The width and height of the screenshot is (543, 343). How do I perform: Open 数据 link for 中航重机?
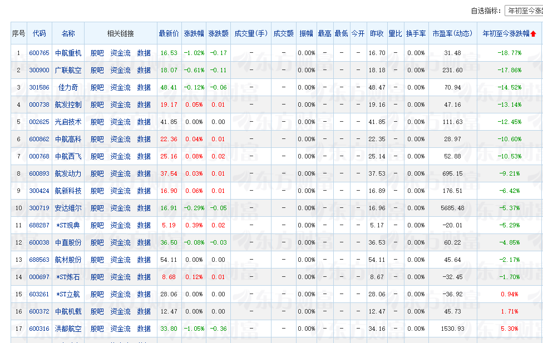point(144,53)
